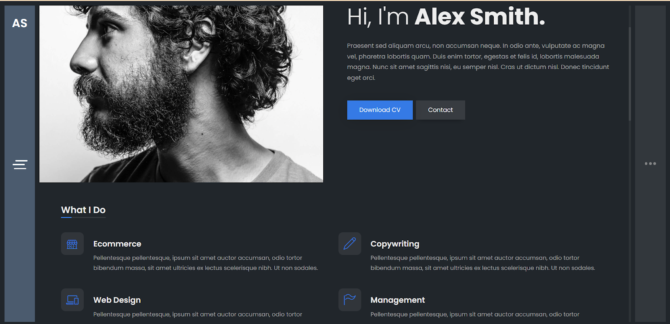670x324 pixels.
Task: Click the Ecommerce description text
Action: click(x=206, y=263)
